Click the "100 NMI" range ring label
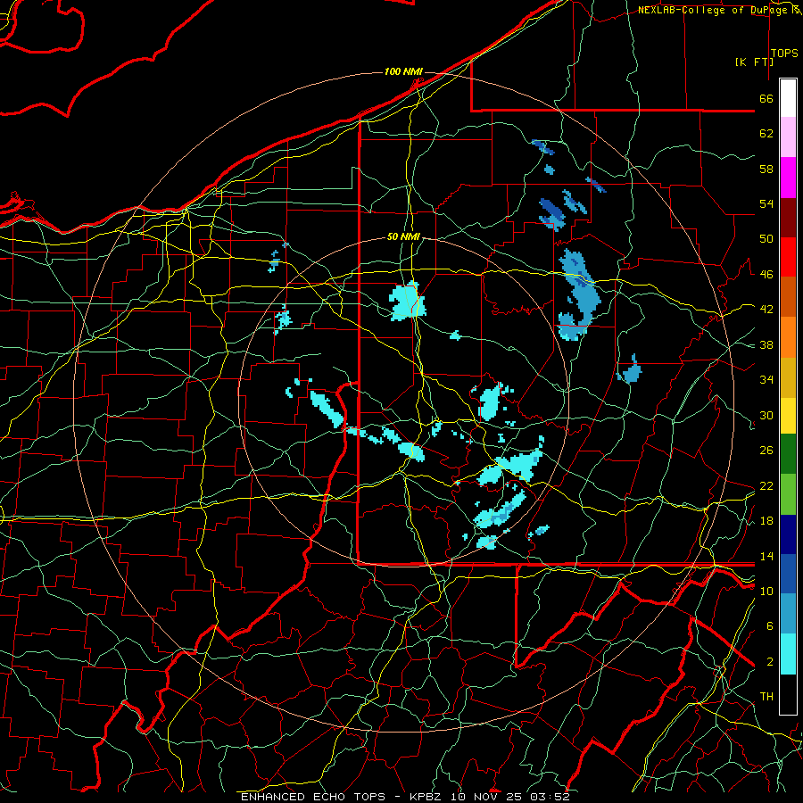 [403, 71]
